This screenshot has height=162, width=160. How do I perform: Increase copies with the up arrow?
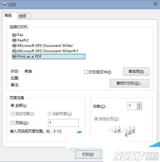(139, 105)
